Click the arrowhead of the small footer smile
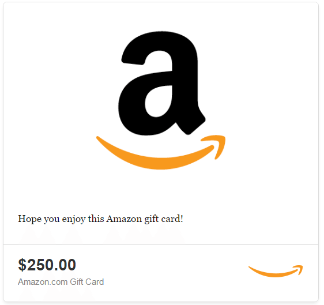This screenshot has width=324, height=305. tap(299, 269)
